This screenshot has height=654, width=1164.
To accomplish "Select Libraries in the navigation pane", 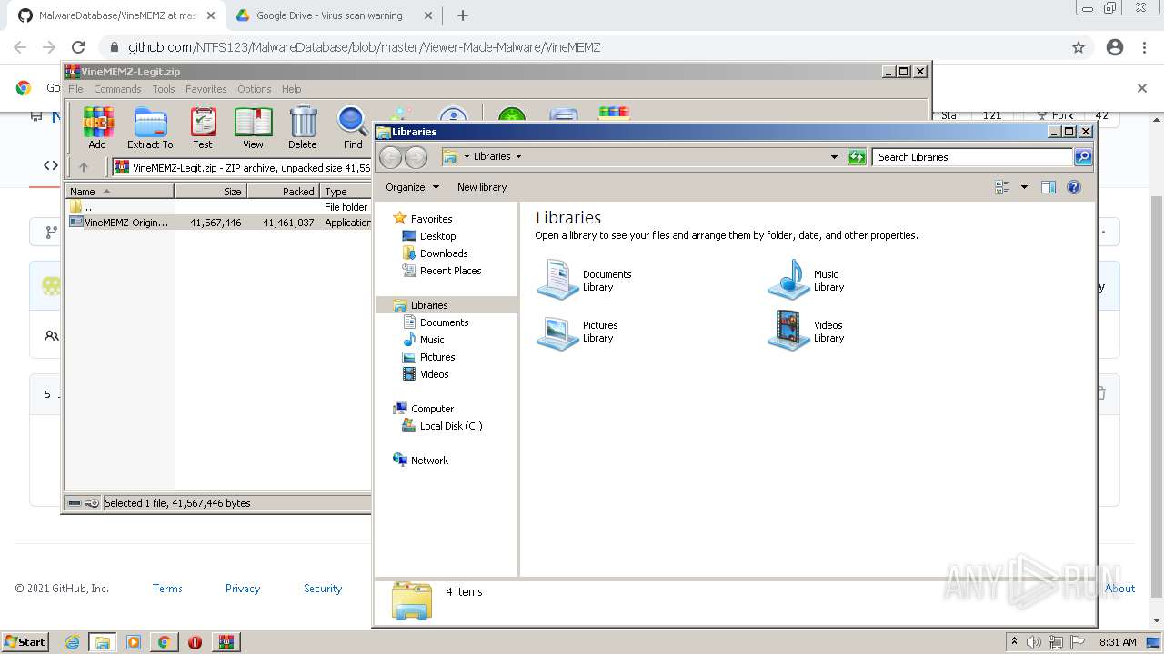I will coord(446,305).
